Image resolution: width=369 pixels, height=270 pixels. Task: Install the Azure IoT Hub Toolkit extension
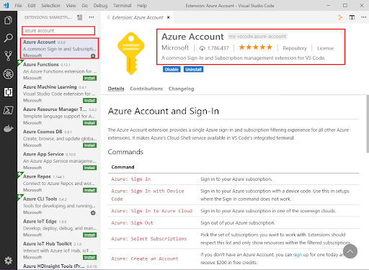point(89,258)
